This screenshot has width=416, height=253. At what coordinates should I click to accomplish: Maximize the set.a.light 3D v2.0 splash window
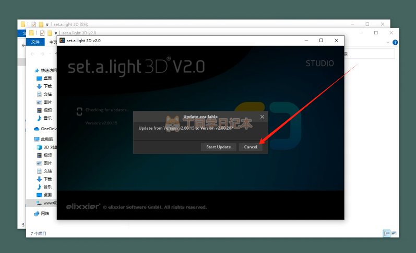pyautogui.click(x=322, y=41)
